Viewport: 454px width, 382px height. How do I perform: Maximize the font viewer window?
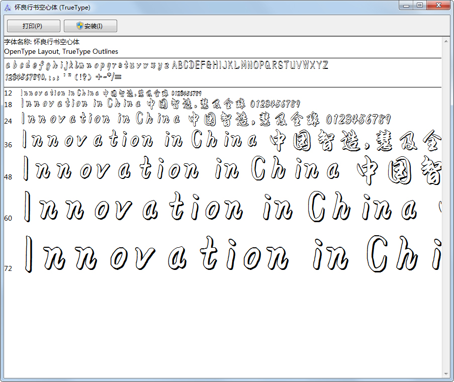(x=419, y=6)
